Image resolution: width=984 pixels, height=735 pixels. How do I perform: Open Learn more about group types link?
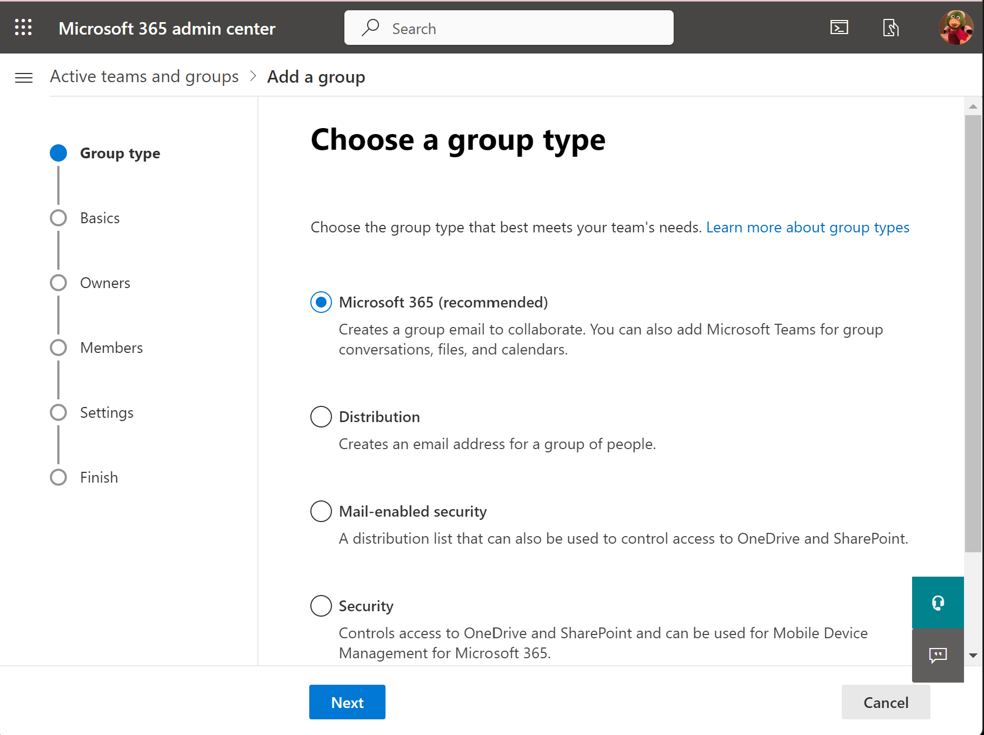coord(808,228)
